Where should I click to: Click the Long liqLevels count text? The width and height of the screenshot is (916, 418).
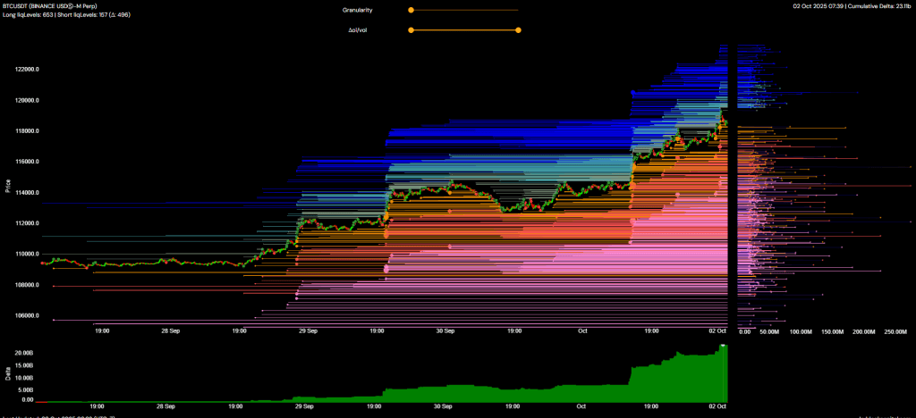tap(30, 13)
